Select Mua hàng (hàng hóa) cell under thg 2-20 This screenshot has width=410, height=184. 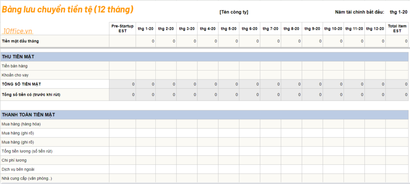[x=166, y=124]
